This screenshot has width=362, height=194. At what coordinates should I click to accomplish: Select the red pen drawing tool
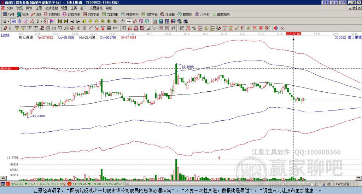[x=5, y=28]
